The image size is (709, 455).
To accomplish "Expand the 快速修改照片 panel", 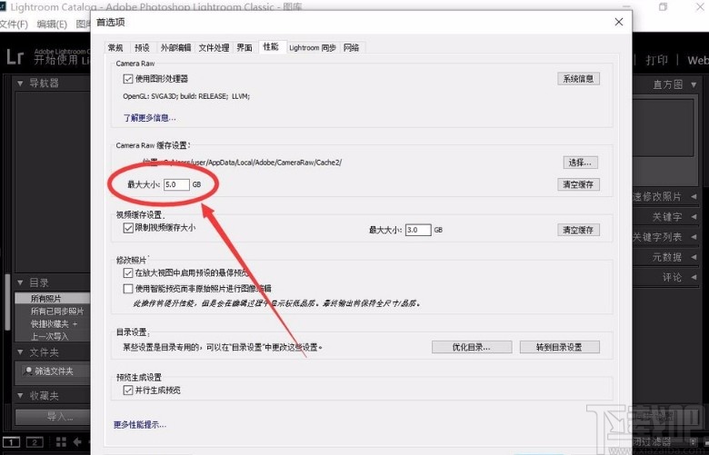I will click(x=694, y=196).
